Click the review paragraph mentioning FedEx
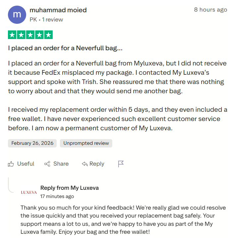This screenshot has width=247, height=243. coord(118,77)
